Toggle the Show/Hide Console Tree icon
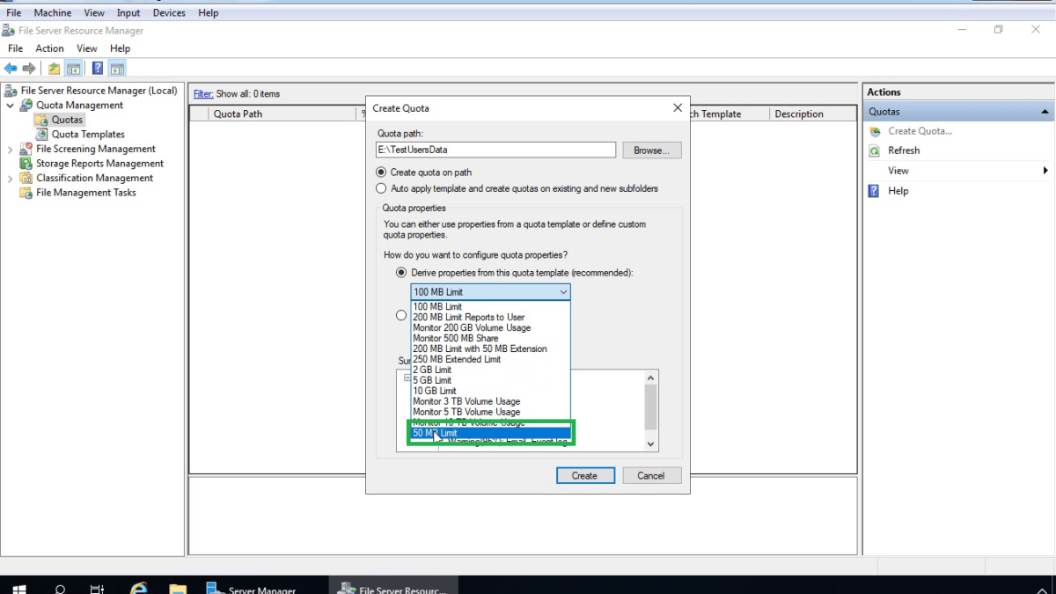The width and height of the screenshot is (1056, 594). pos(74,69)
